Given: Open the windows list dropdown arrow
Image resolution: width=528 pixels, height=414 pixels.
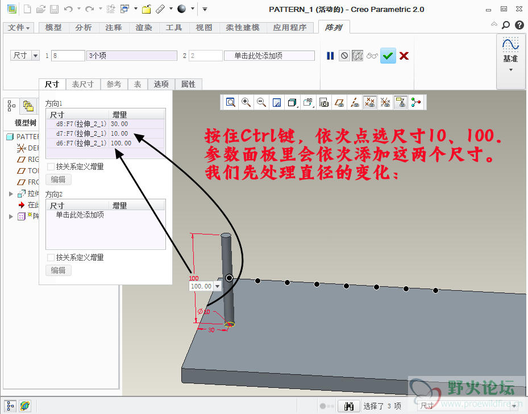Looking at the screenshot, I should coord(135,9).
